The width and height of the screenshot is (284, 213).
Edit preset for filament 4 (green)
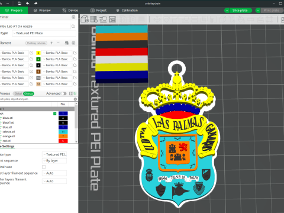(x=75, y=59)
